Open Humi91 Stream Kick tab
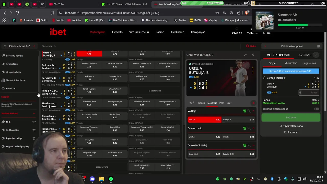327x184 pixels. (x=124, y=4)
